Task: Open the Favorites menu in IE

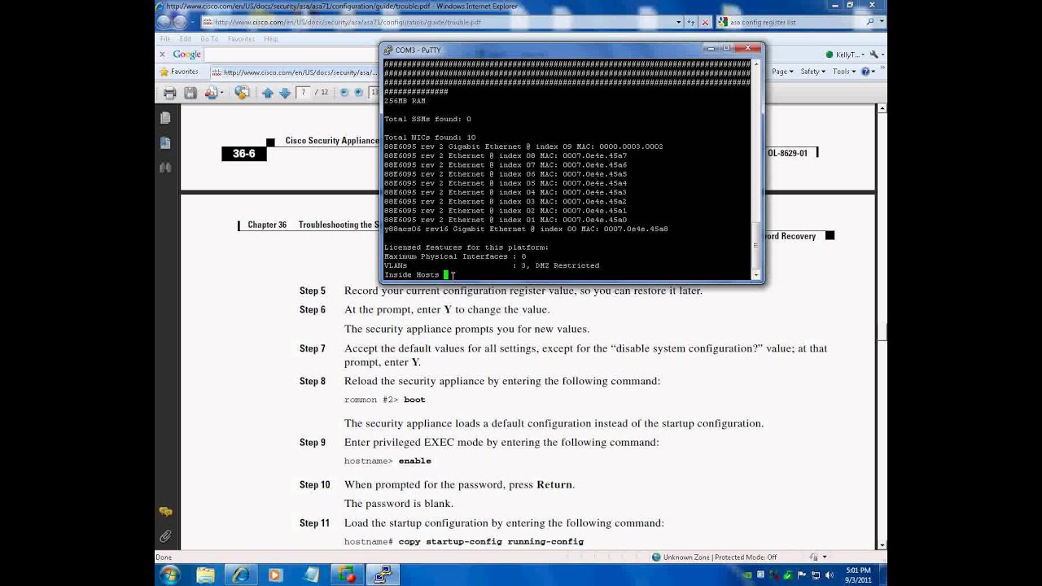Action: [241, 38]
